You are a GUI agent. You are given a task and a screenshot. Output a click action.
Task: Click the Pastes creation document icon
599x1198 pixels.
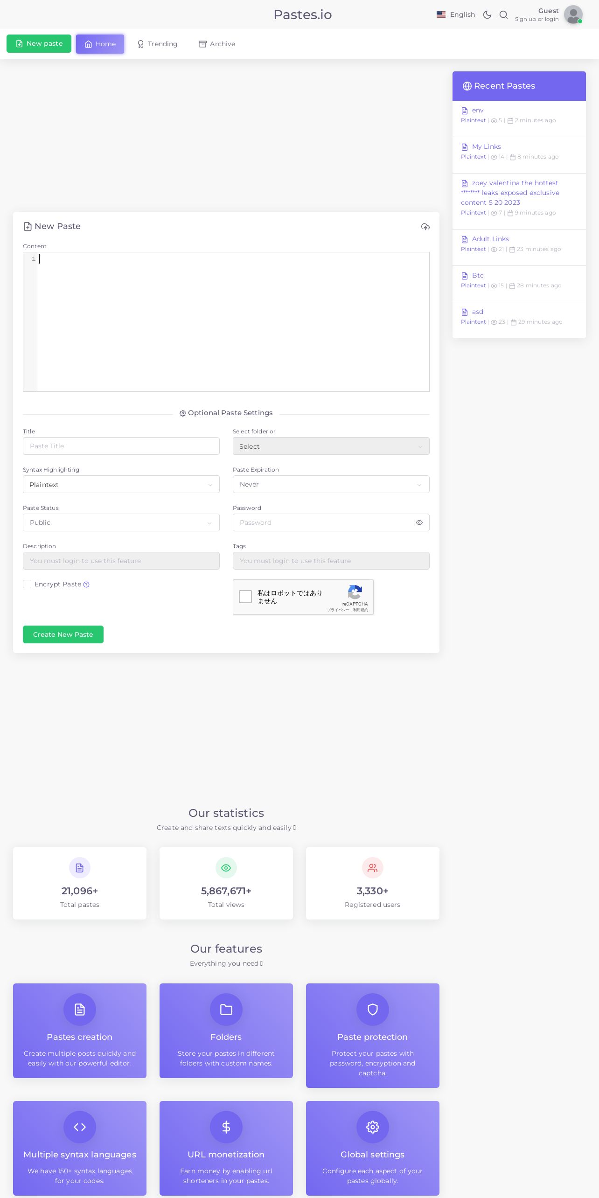pyautogui.click(x=80, y=1010)
